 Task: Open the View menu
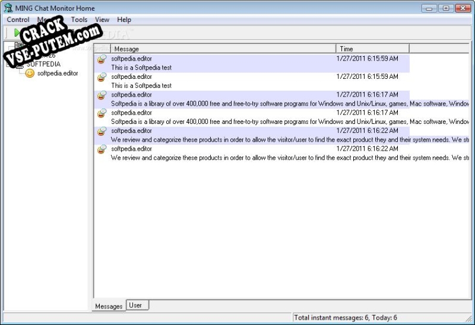pyautogui.click(x=102, y=20)
